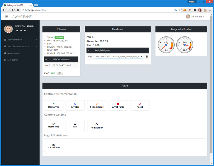Turn VNC off with the Off button
The image size is (214, 166).
tap(60, 73)
